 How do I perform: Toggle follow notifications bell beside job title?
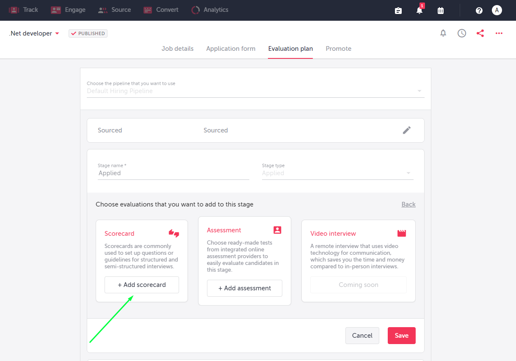[x=443, y=33]
